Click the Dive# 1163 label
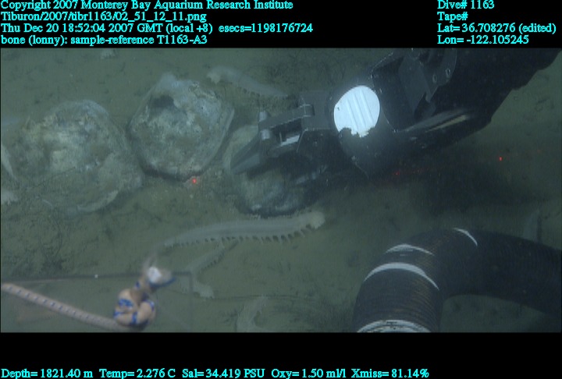The image size is (562, 379). 465,5
